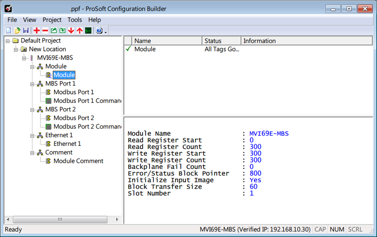The width and height of the screenshot is (377, 237).
Task: Click the tree scrollbar left arrow
Action: pos(8,220)
